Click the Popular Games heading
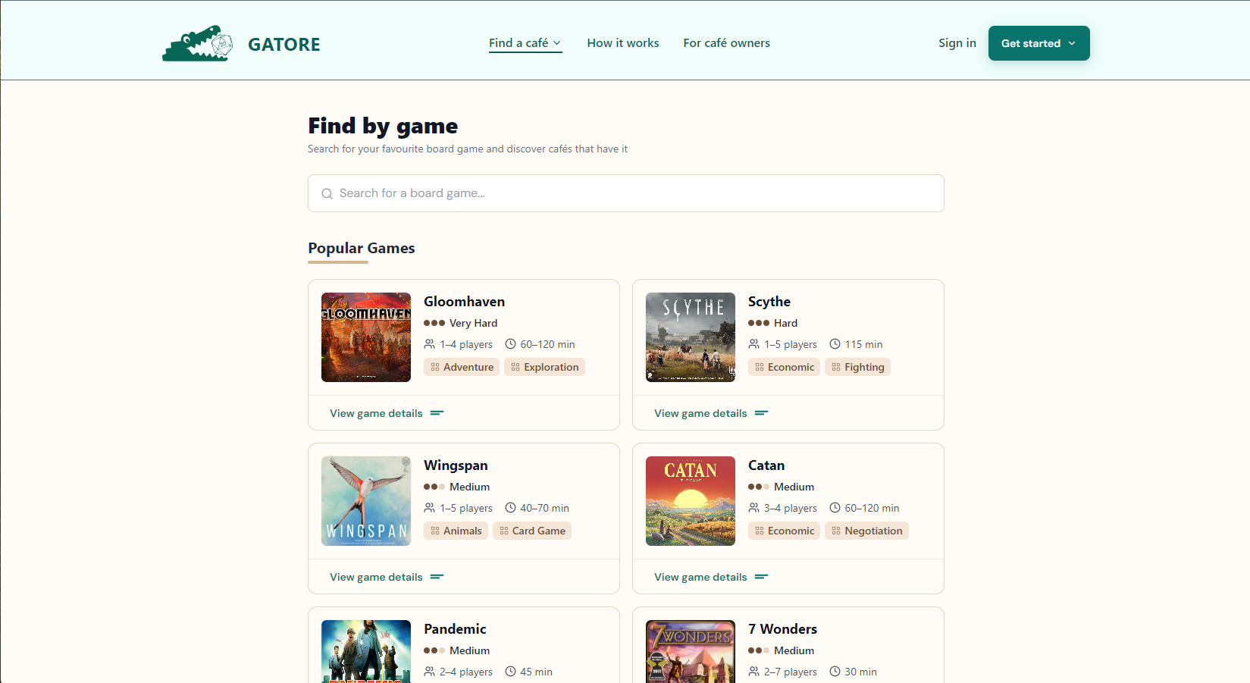 click(361, 248)
